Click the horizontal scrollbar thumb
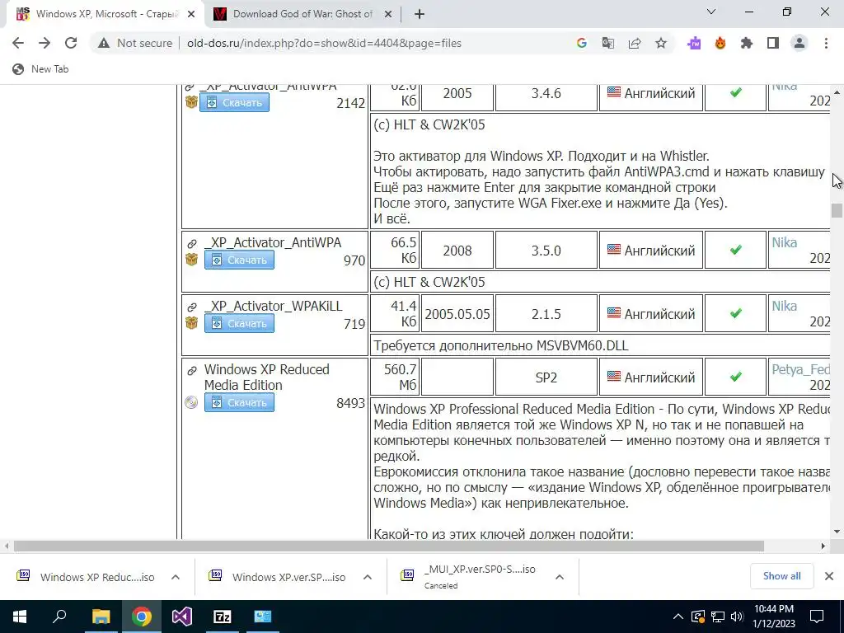 (x=389, y=546)
